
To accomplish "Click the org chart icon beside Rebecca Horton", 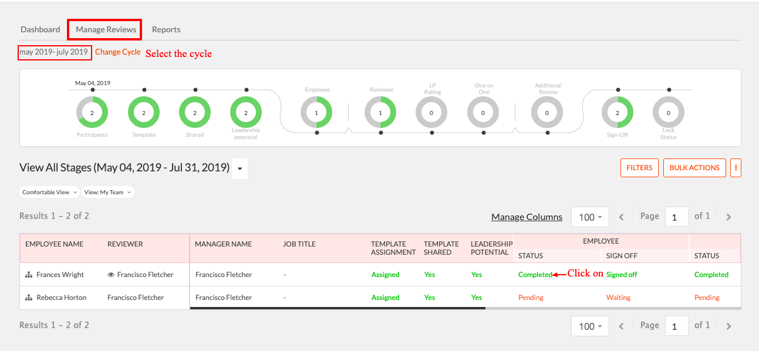I will 29,298.
